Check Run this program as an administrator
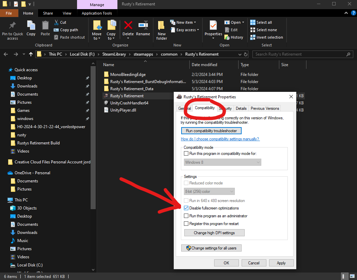 tap(186, 216)
